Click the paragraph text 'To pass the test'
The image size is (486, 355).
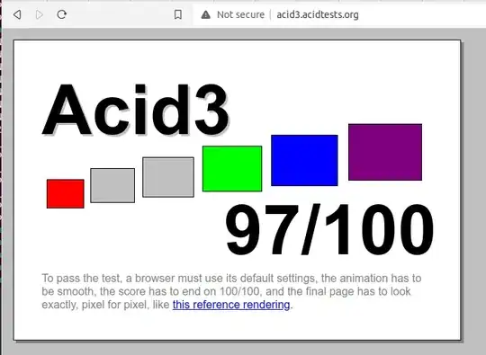(x=81, y=279)
